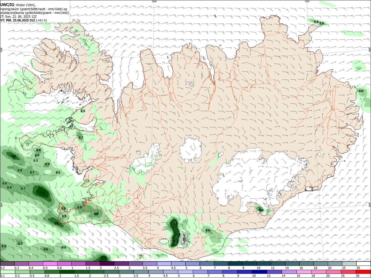Click the 'UWC/IG: Vindur (10m),' title line
Image resolution: width=371 pixels, height=278 pixels.
[x=18, y=5]
